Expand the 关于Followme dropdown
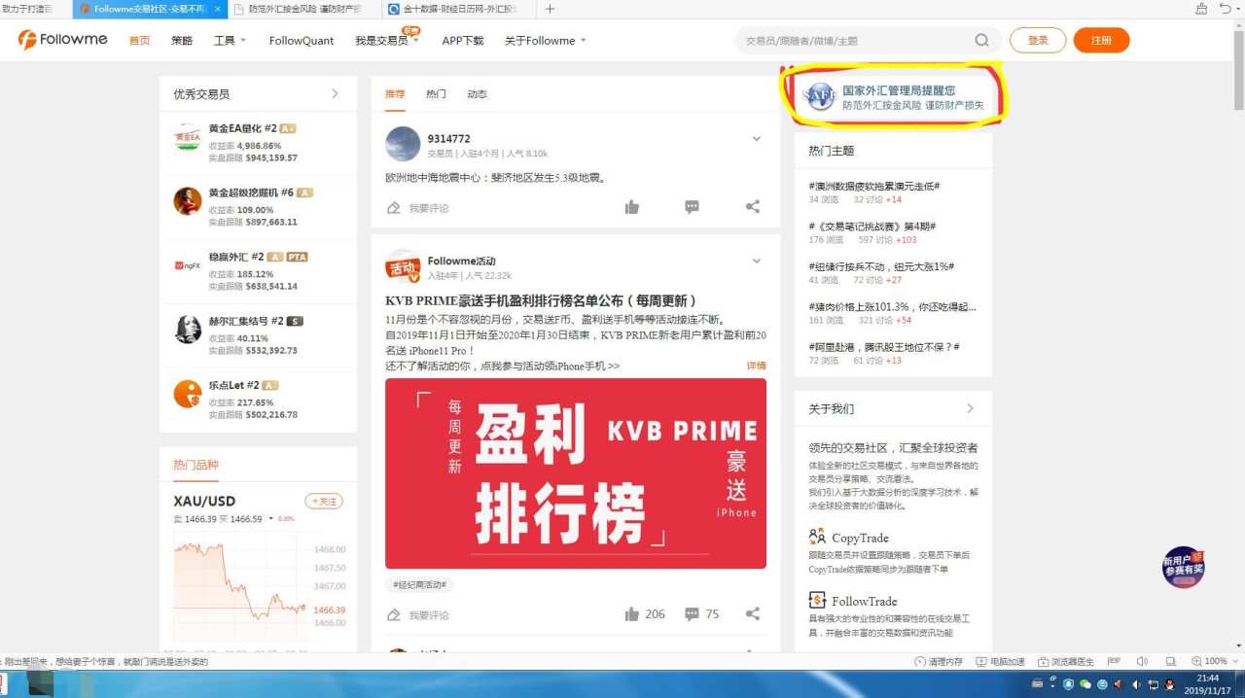The height and width of the screenshot is (698, 1245). pyautogui.click(x=546, y=41)
